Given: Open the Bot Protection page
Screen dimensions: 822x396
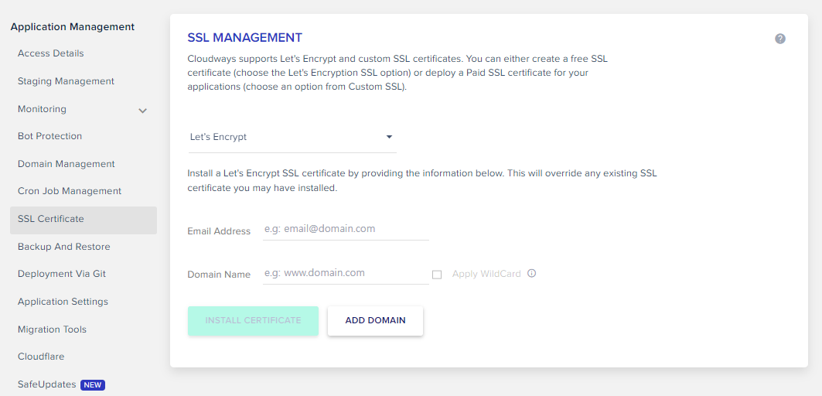Looking at the screenshot, I should click(x=49, y=136).
